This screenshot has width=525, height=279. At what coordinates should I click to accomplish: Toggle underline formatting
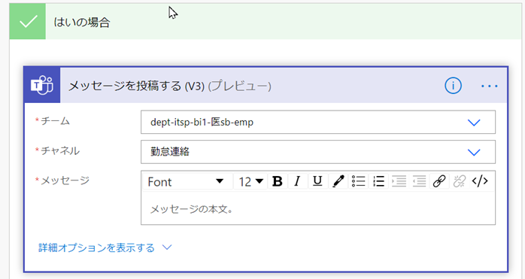317,181
